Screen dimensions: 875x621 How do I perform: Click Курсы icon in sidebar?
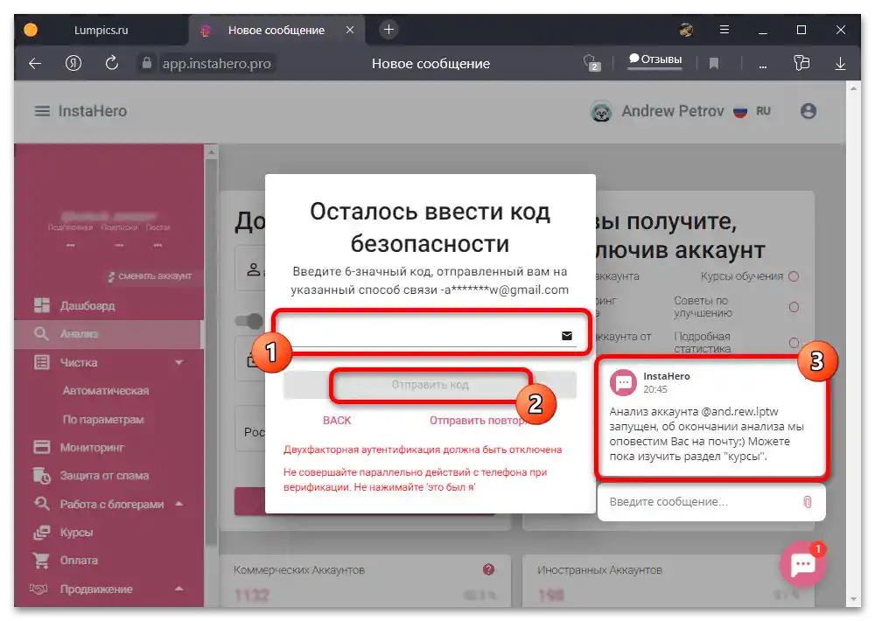pyautogui.click(x=41, y=533)
